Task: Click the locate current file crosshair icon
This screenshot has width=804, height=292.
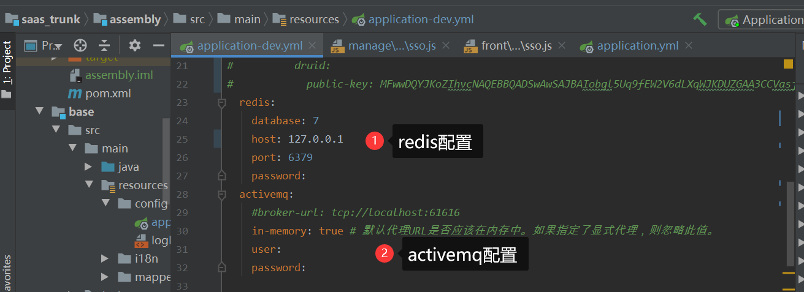Action: point(80,45)
